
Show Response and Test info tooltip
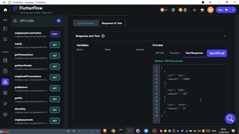point(103,36)
